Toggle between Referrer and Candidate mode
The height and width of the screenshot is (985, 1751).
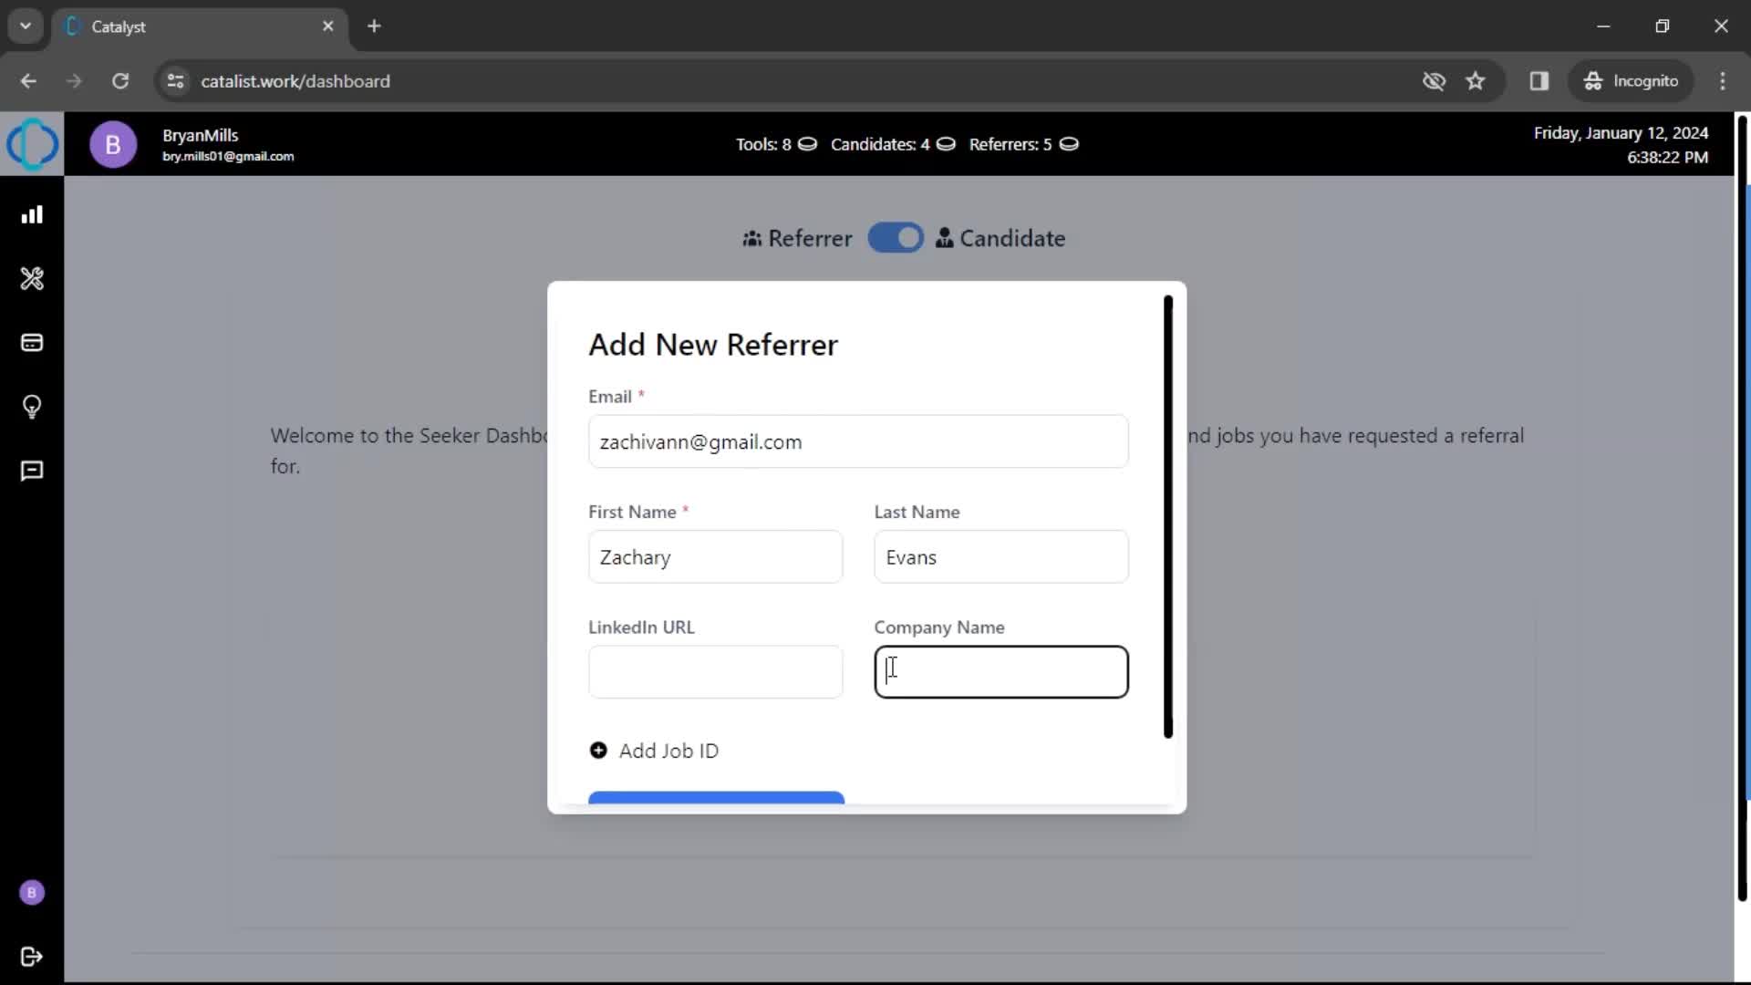[x=896, y=238]
